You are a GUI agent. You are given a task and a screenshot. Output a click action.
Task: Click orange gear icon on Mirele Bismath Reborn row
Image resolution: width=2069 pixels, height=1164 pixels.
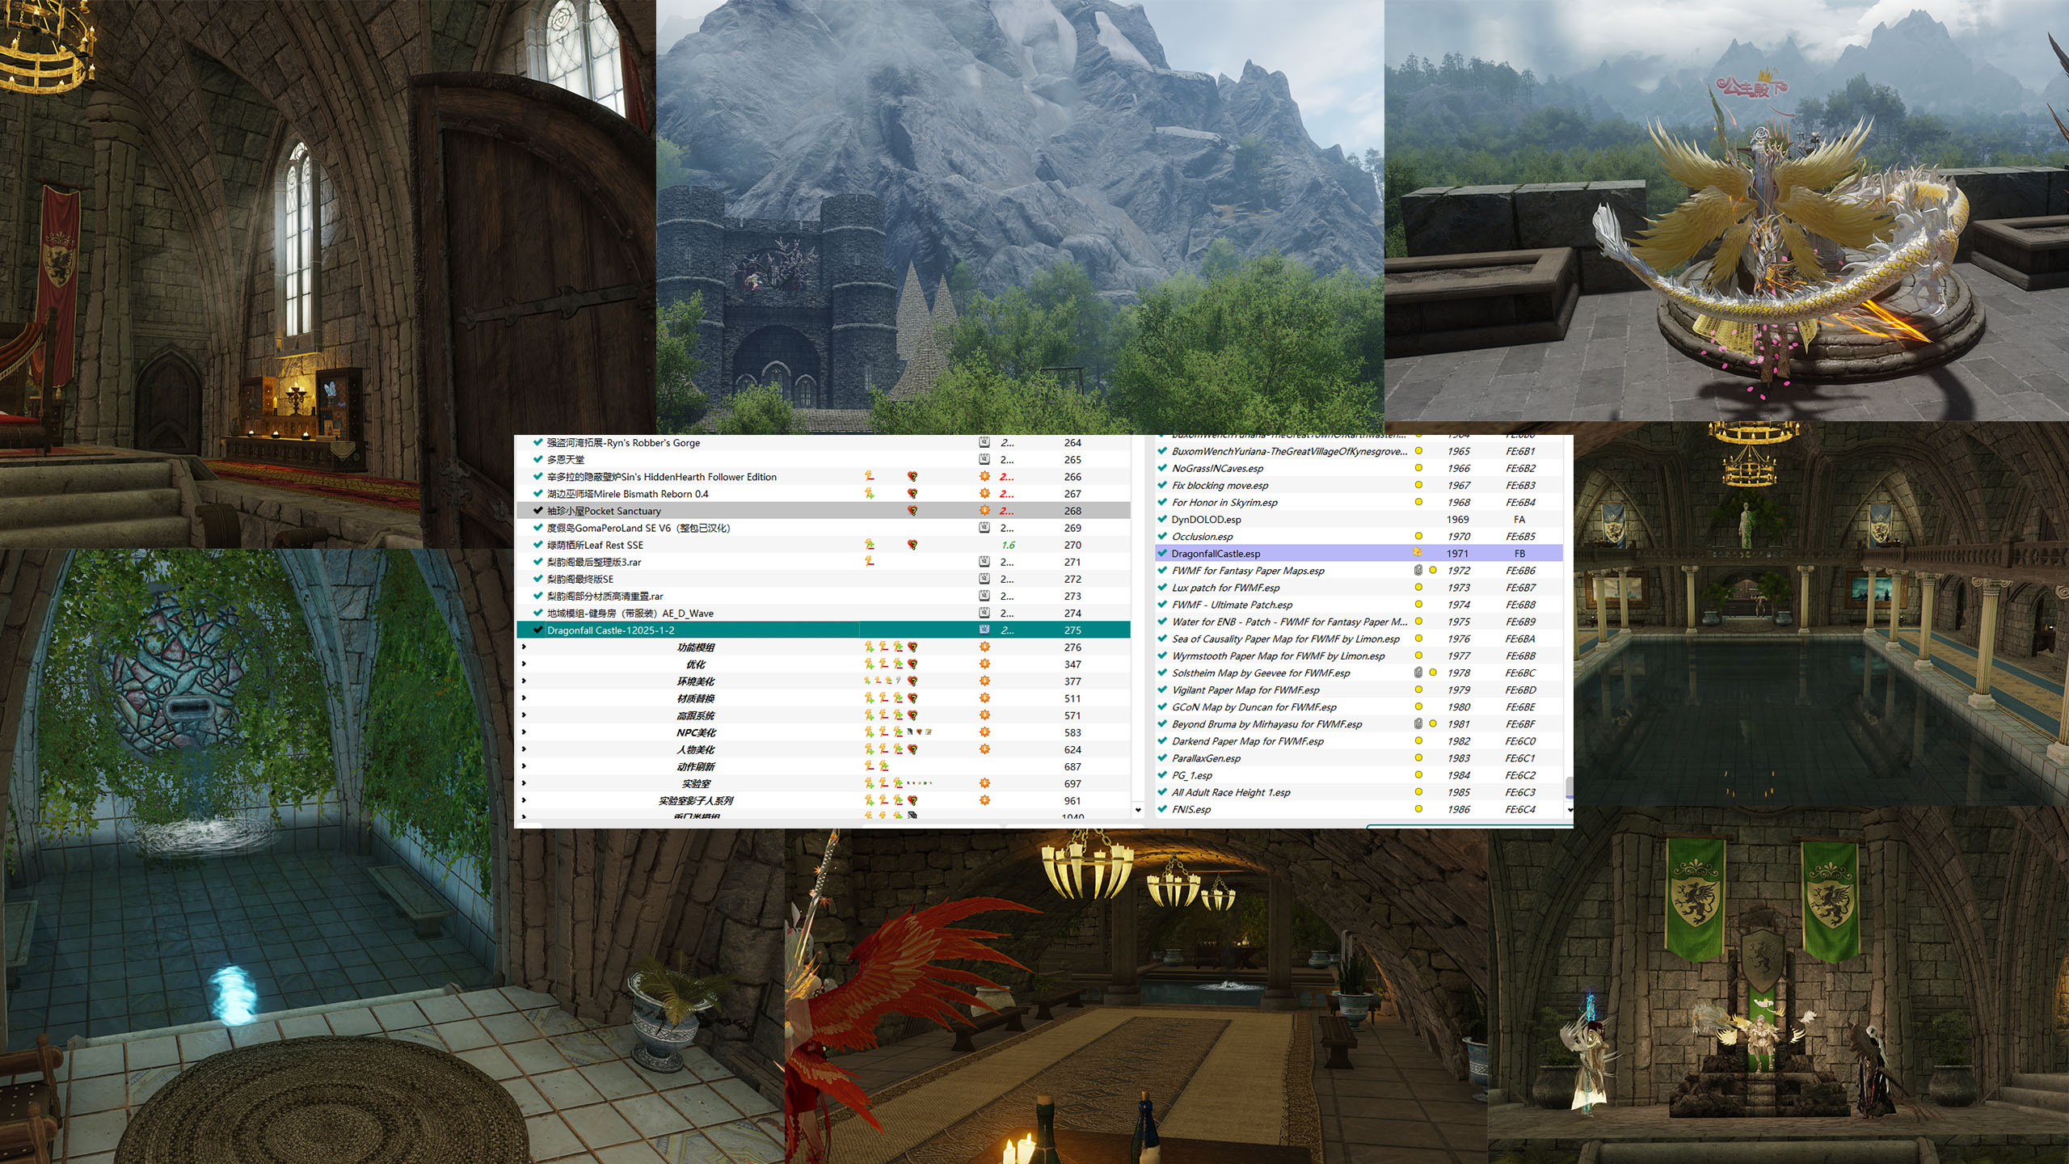click(984, 494)
